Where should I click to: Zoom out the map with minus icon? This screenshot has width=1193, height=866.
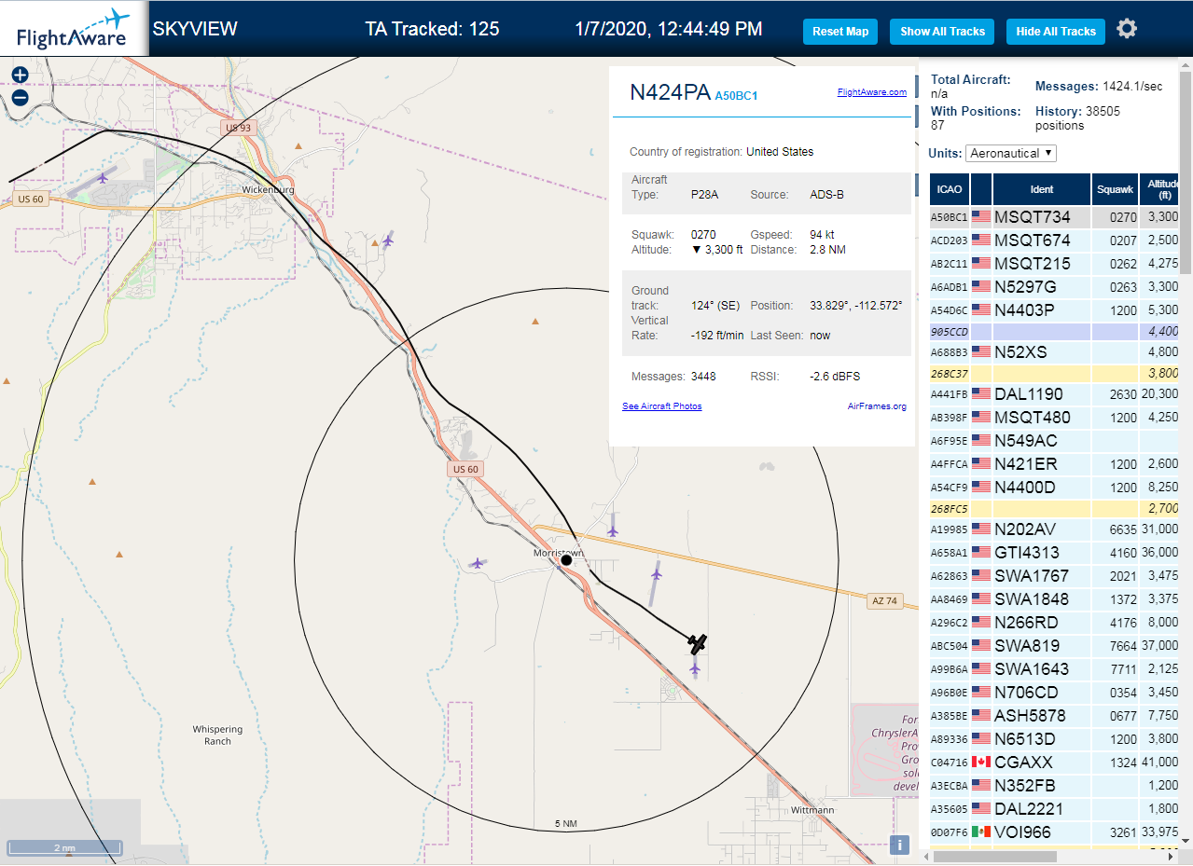pyautogui.click(x=20, y=97)
